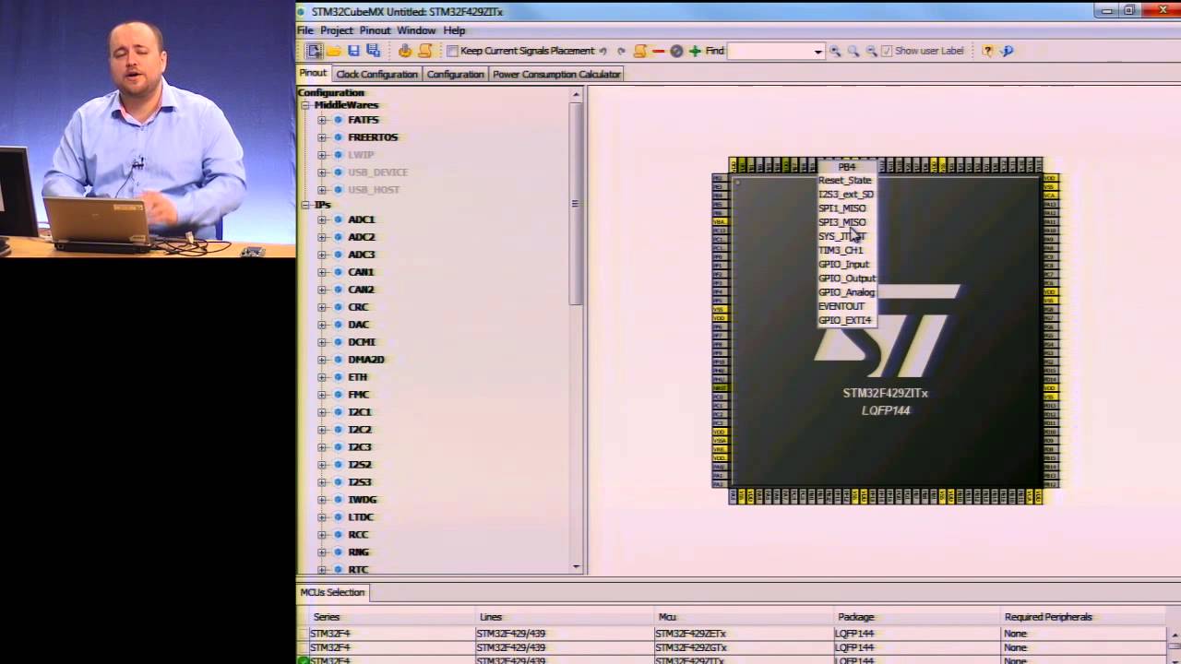The height and width of the screenshot is (664, 1181).
Task: Click the blue status dot beside ADC1
Action: point(338,219)
